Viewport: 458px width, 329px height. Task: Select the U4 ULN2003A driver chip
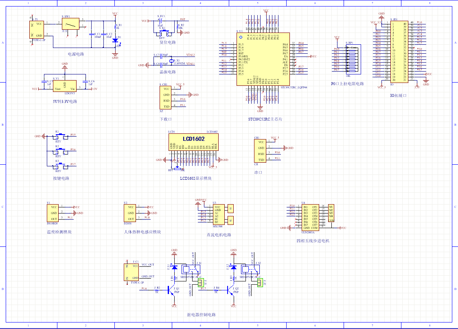click(310, 217)
